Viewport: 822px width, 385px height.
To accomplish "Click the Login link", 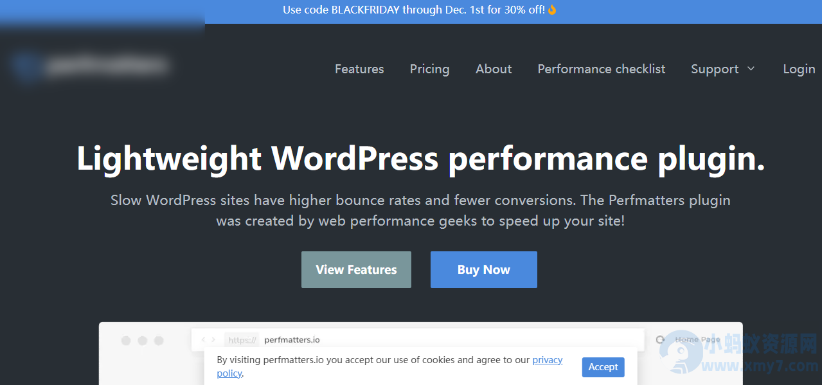I will pos(799,69).
